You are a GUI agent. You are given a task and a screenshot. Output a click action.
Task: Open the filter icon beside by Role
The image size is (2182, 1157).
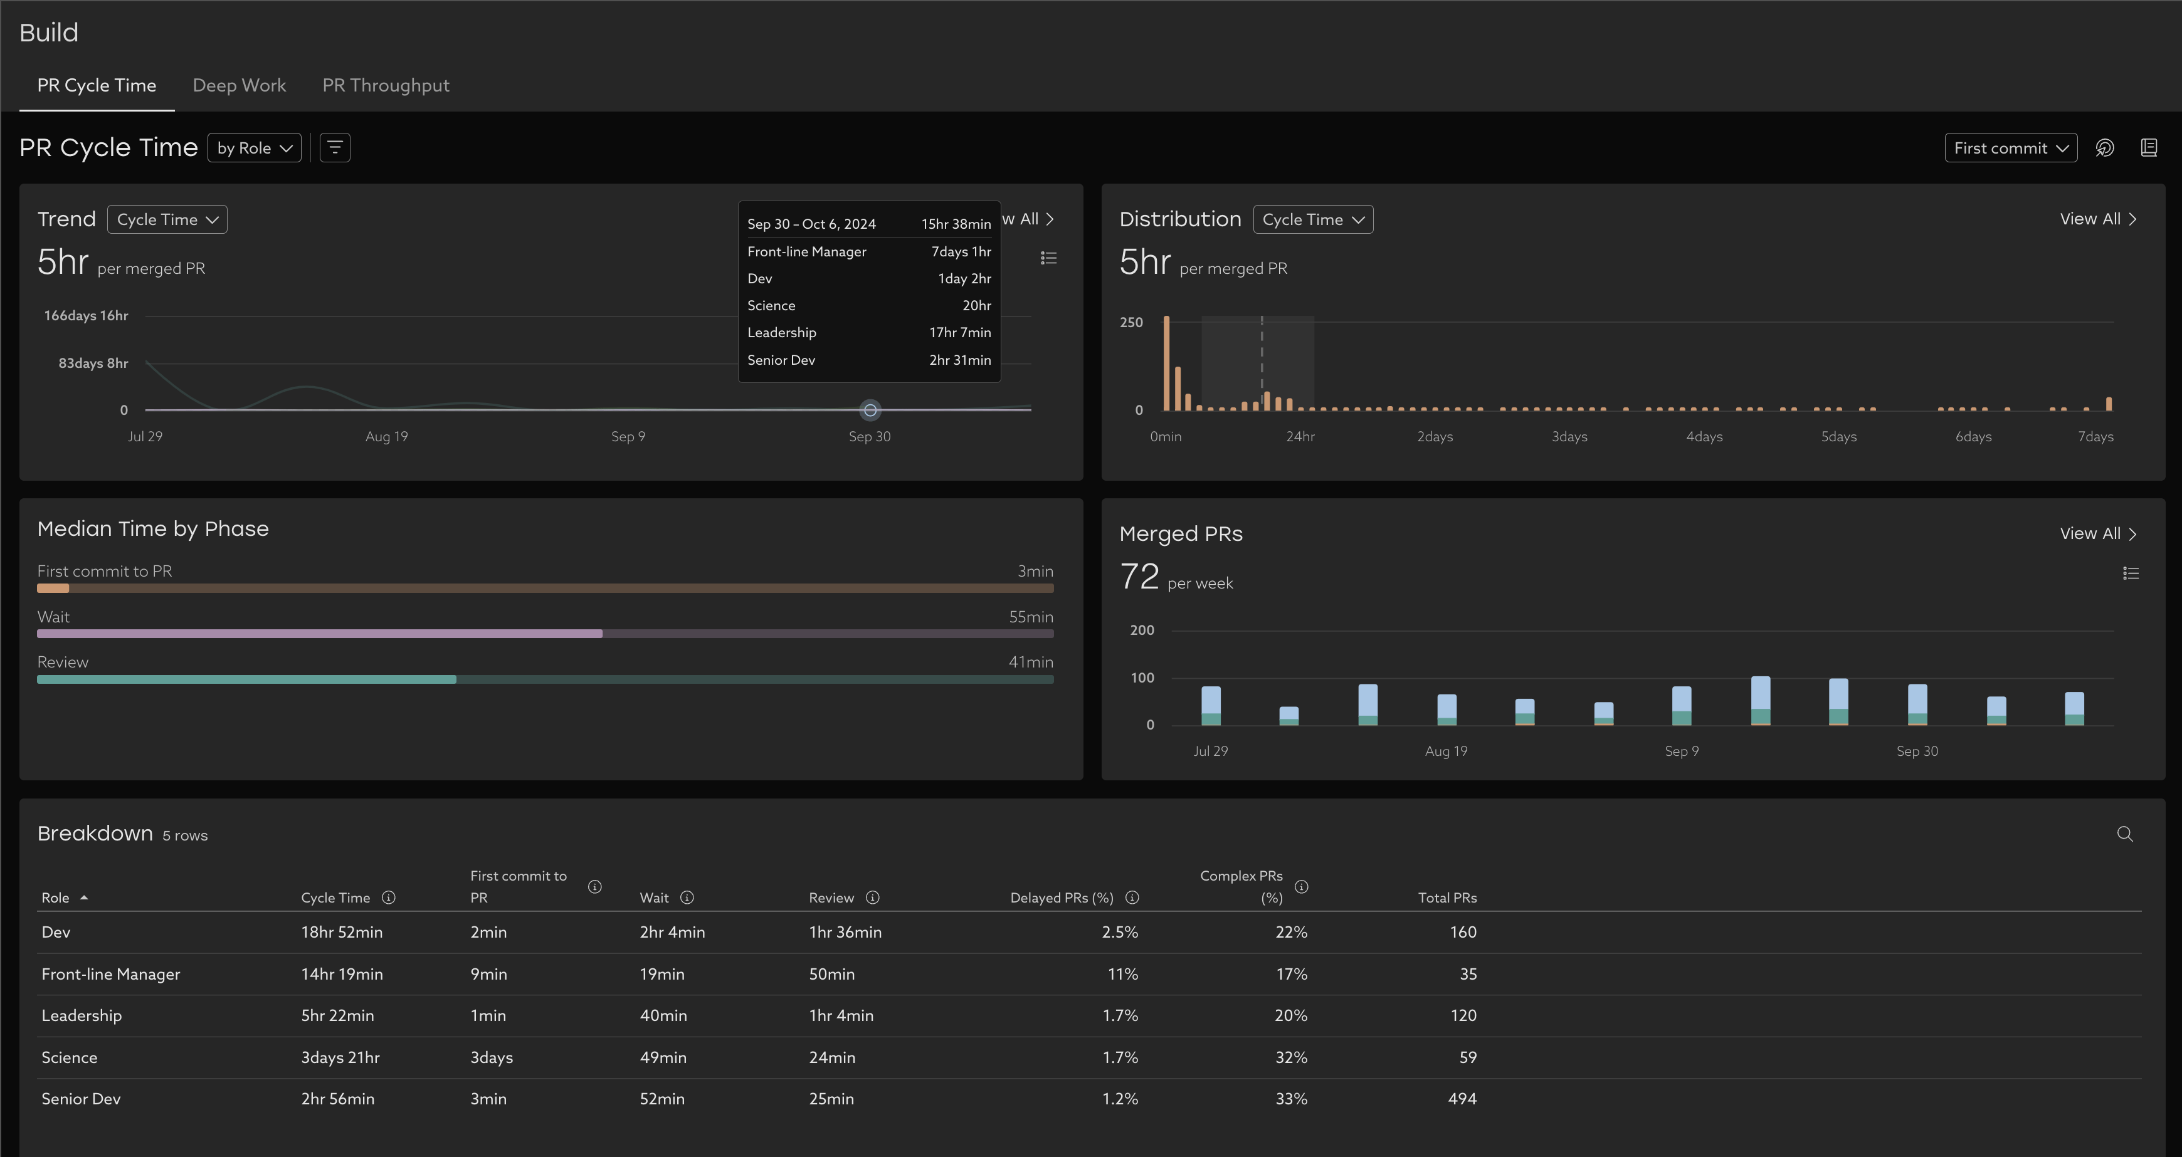click(x=335, y=148)
